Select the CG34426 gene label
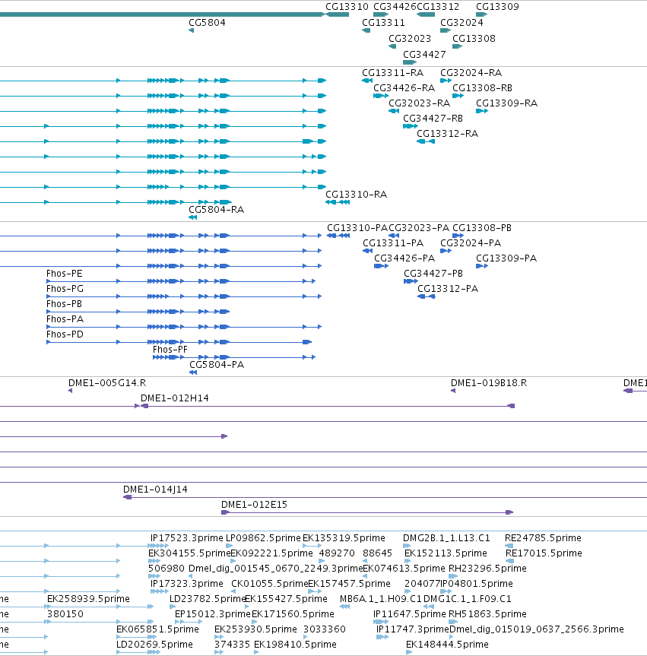Screen dimensions: 647x656 tap(395, 7)
